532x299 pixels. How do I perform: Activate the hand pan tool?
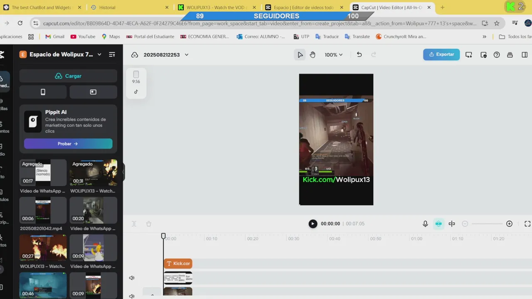313,55
